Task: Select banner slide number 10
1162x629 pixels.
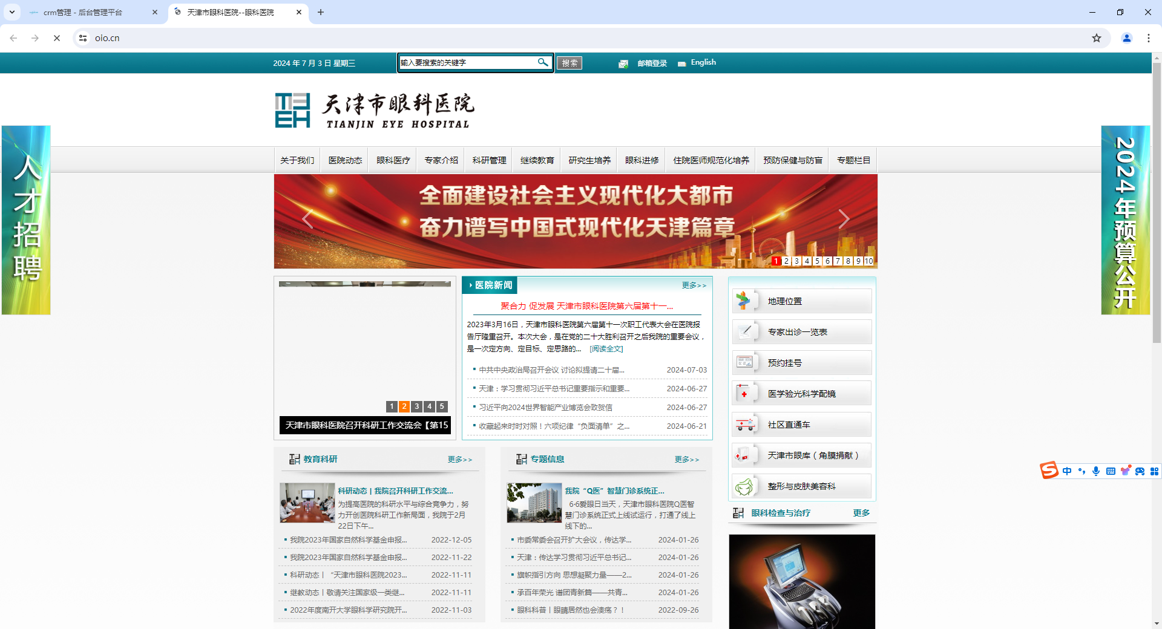Action: tap(868, 261)
